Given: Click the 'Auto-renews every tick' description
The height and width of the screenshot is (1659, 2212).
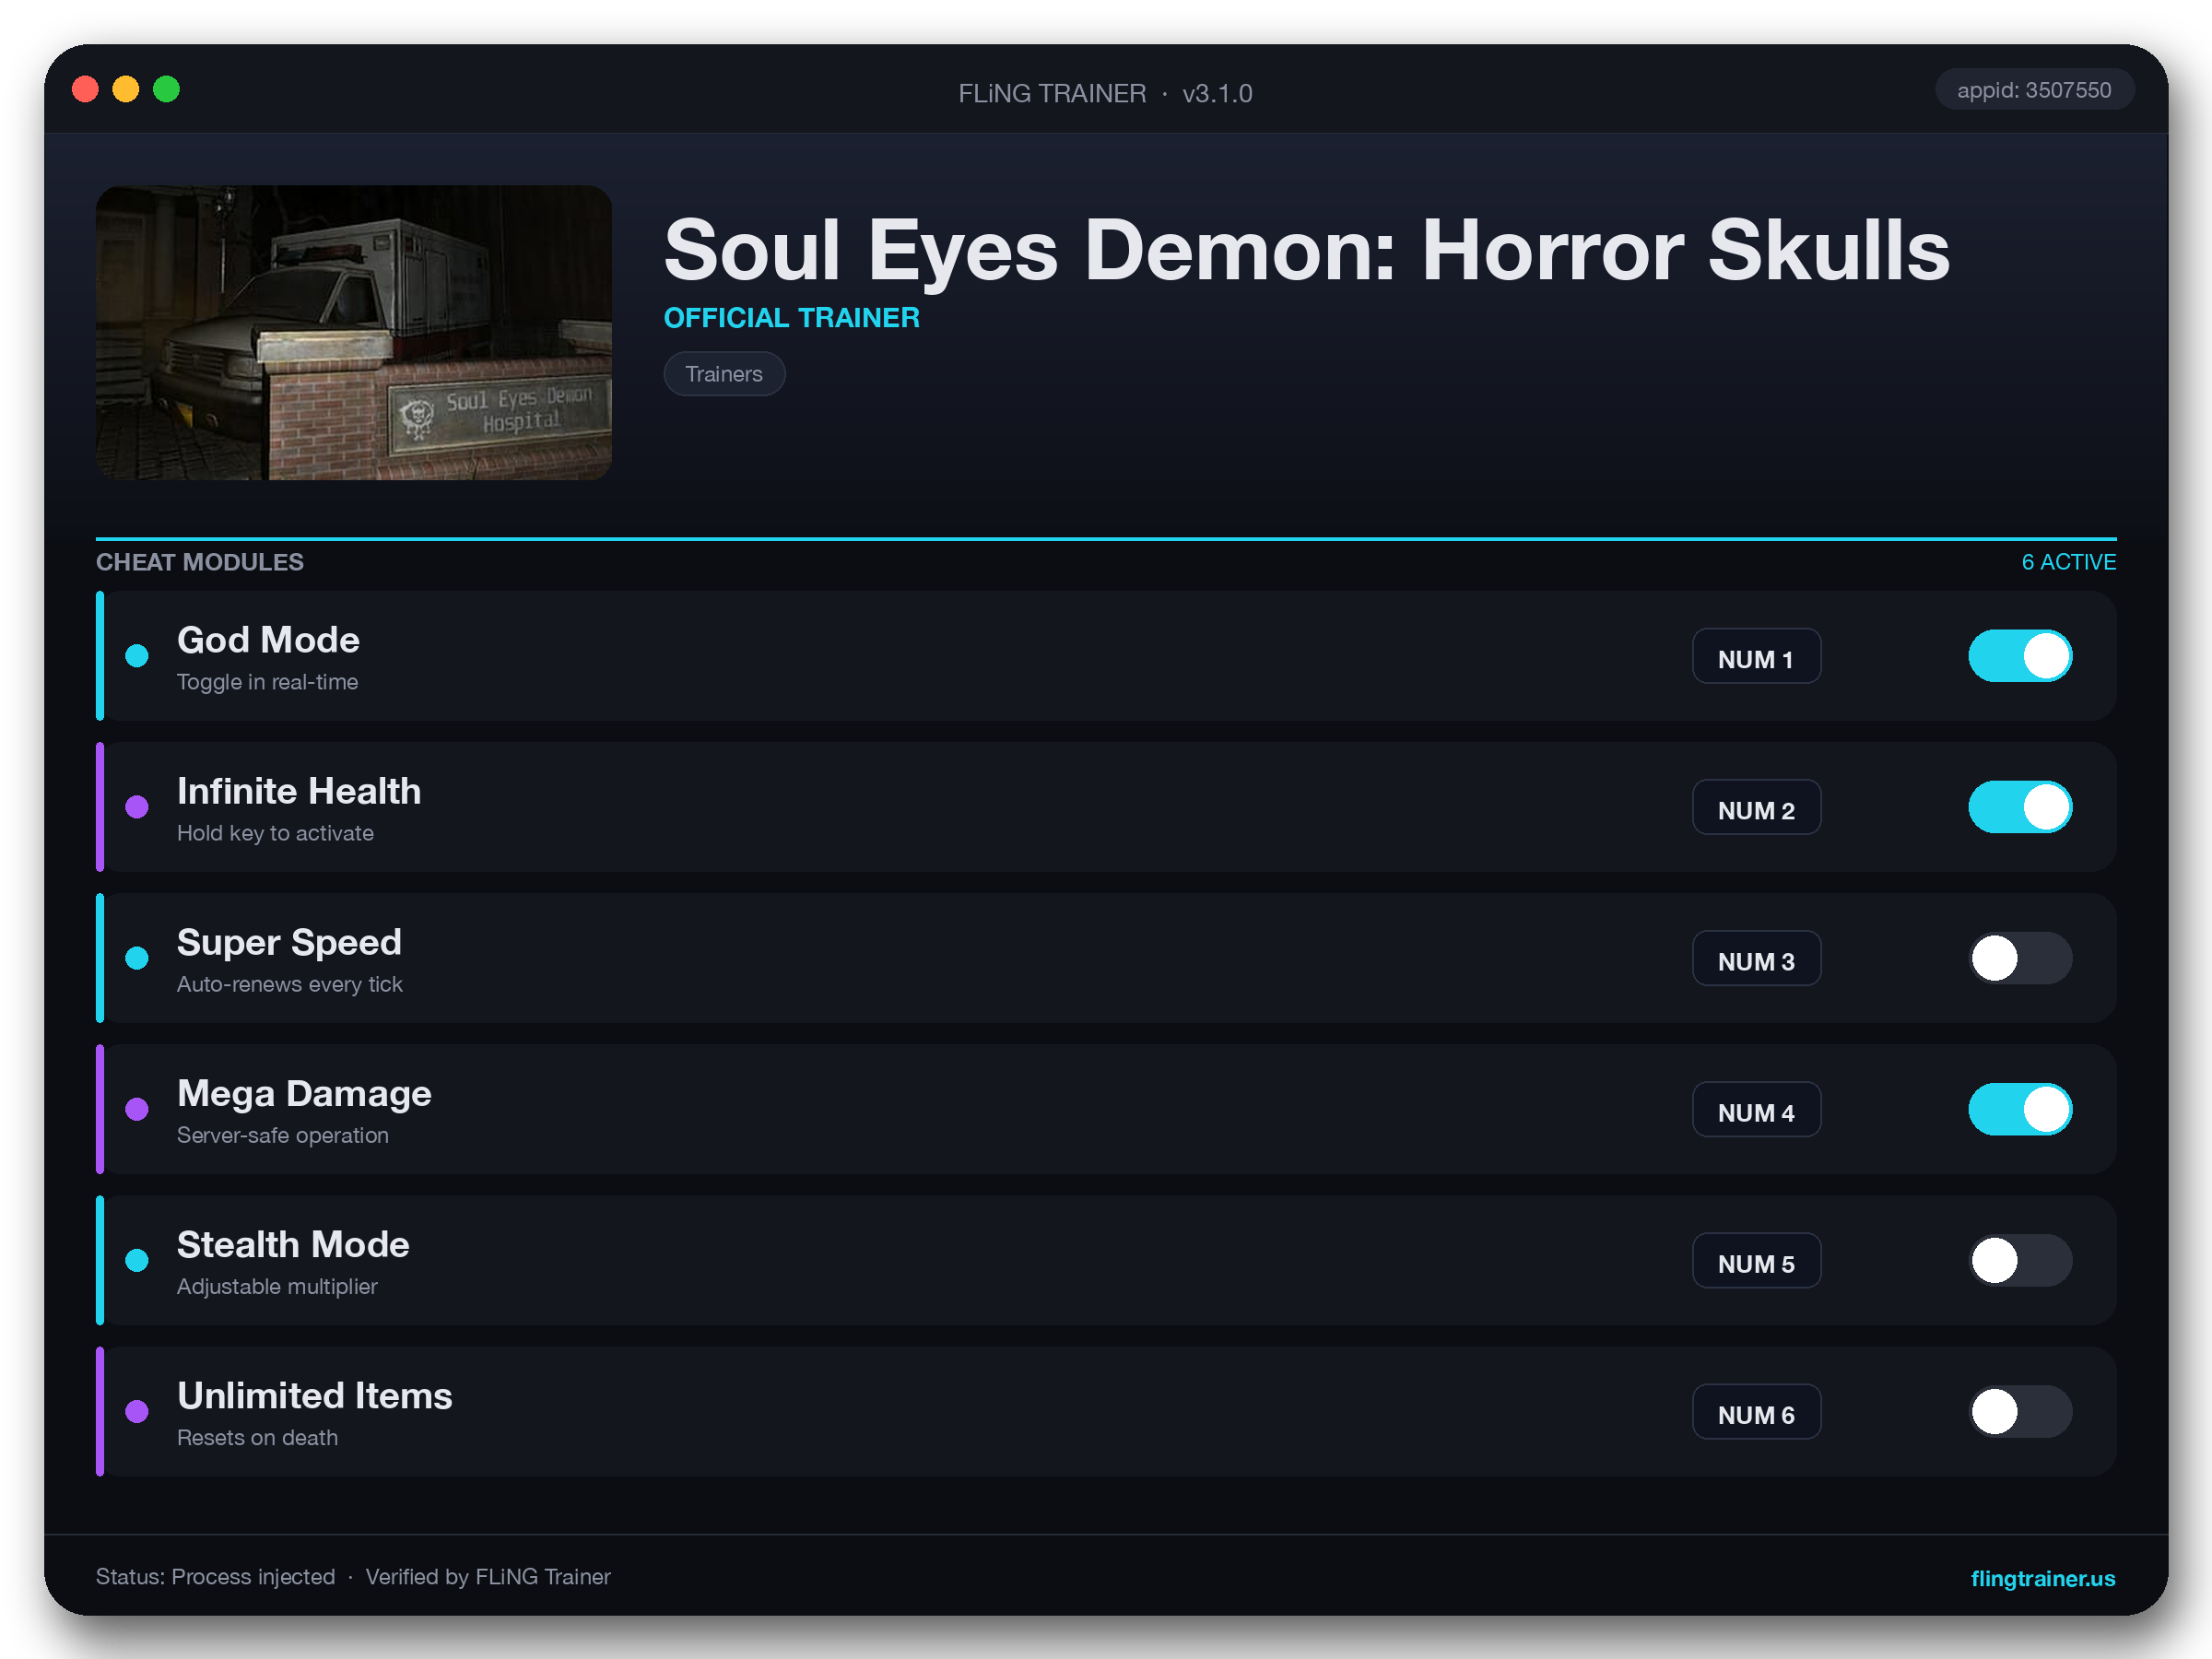Looking at the screenshot, I should pyautogui.click(x=290, y=984).
